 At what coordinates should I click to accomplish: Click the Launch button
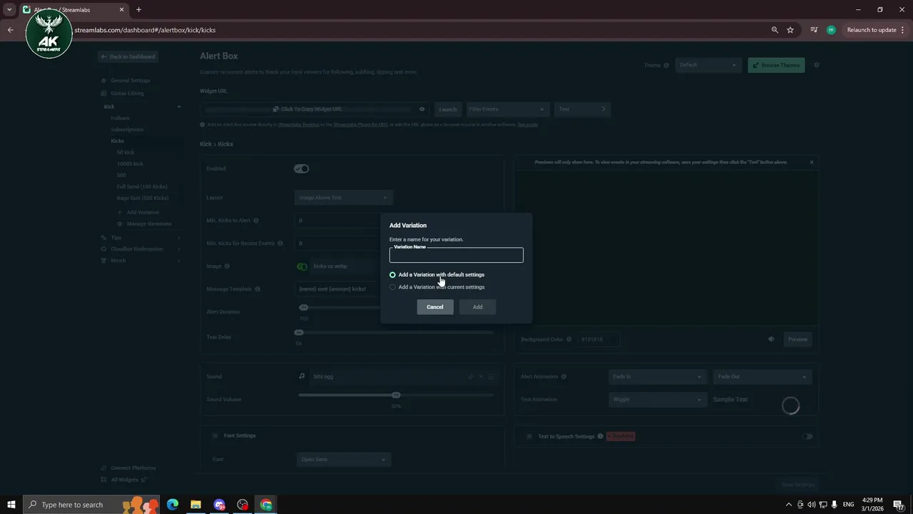[x=448, y=109]
